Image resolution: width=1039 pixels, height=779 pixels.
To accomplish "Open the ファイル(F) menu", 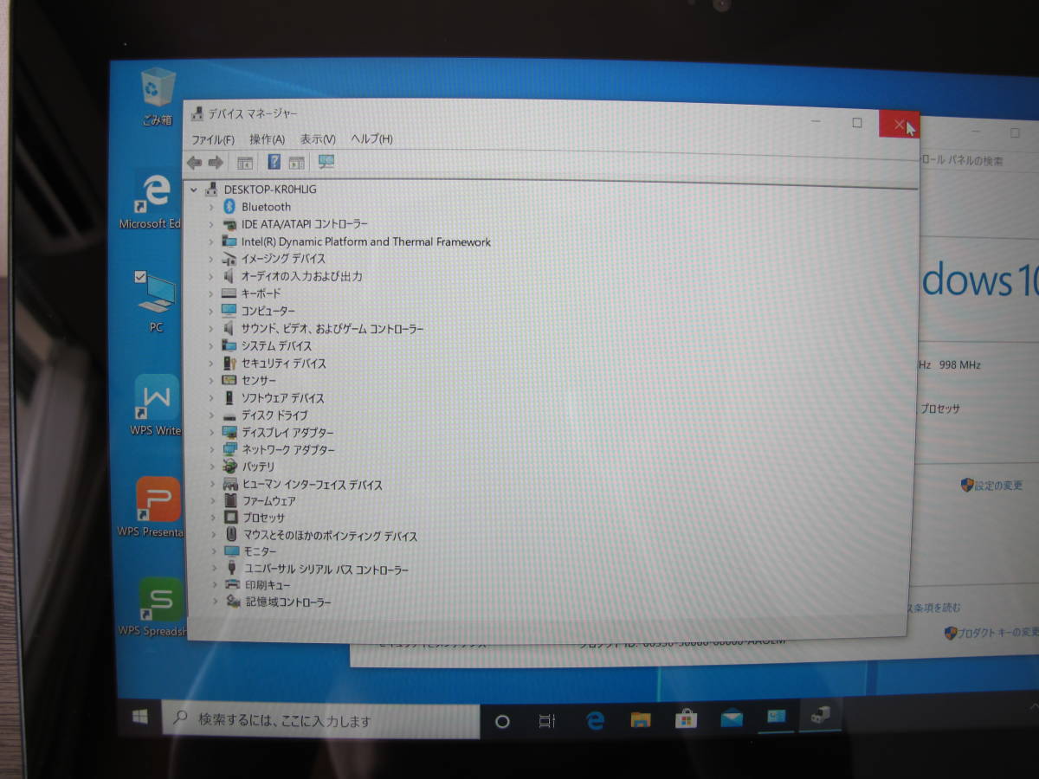I will (x=213, y=139).
